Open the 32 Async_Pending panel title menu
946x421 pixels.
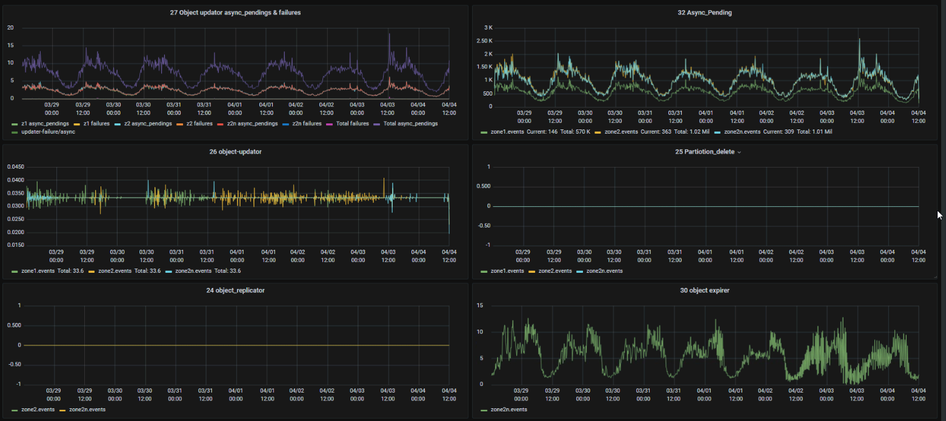(x=704, y=13)
